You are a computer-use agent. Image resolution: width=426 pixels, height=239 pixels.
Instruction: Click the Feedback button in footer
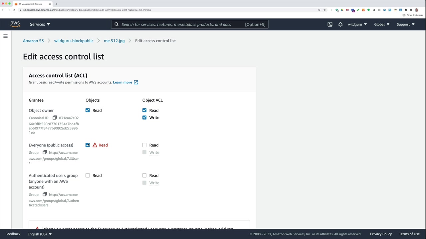click(x=13, y=234)
